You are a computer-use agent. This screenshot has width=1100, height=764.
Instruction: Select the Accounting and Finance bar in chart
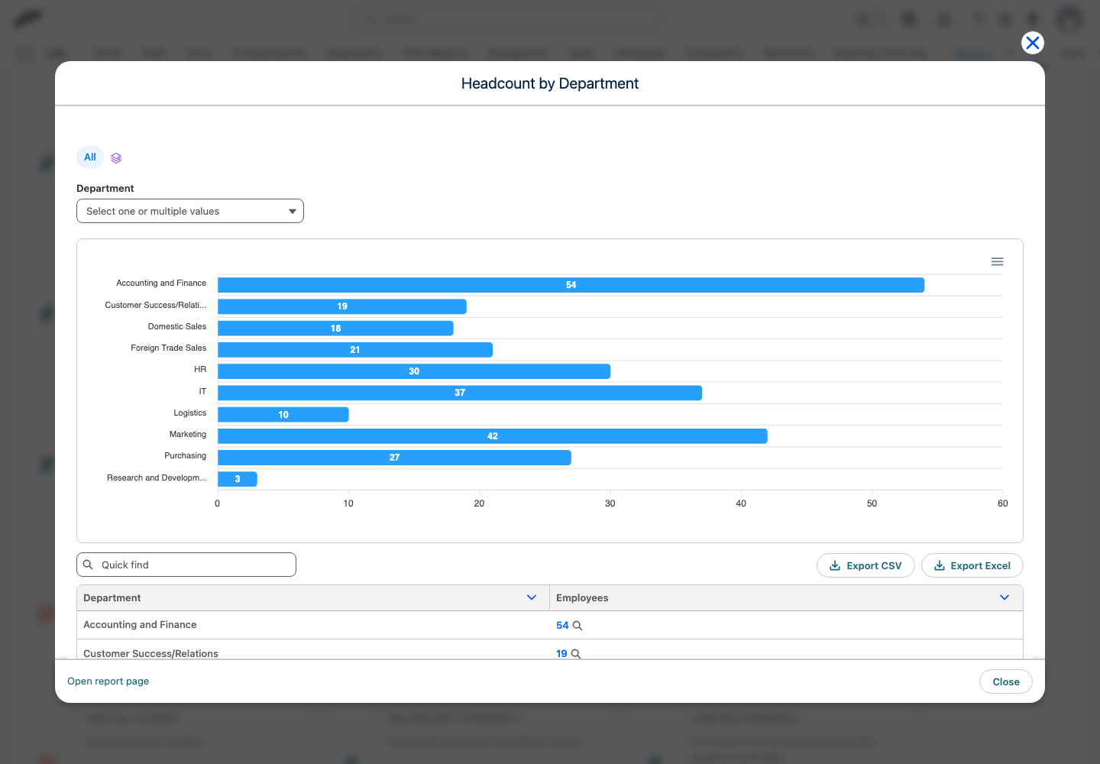click(x=571, y=285)
